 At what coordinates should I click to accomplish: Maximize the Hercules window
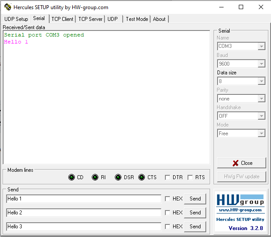(241, 7)
